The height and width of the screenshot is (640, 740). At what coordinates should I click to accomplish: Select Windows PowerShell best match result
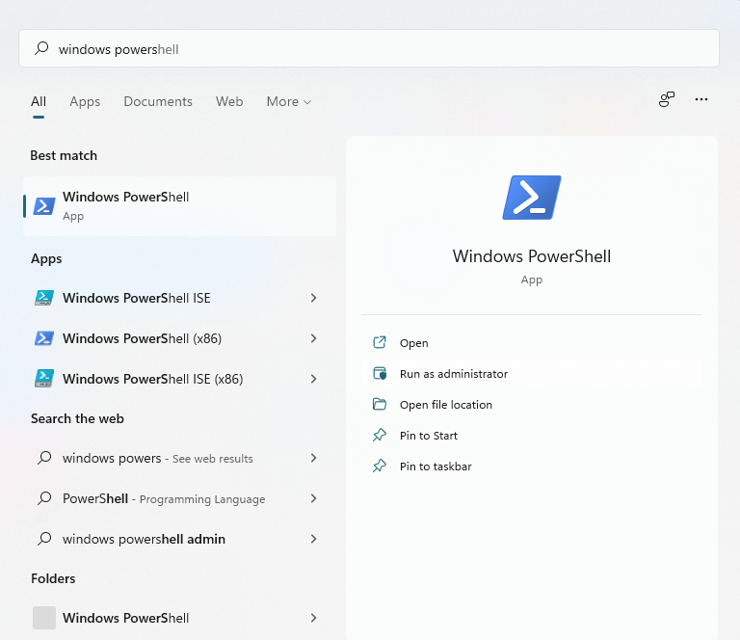[x=180, y=206]
